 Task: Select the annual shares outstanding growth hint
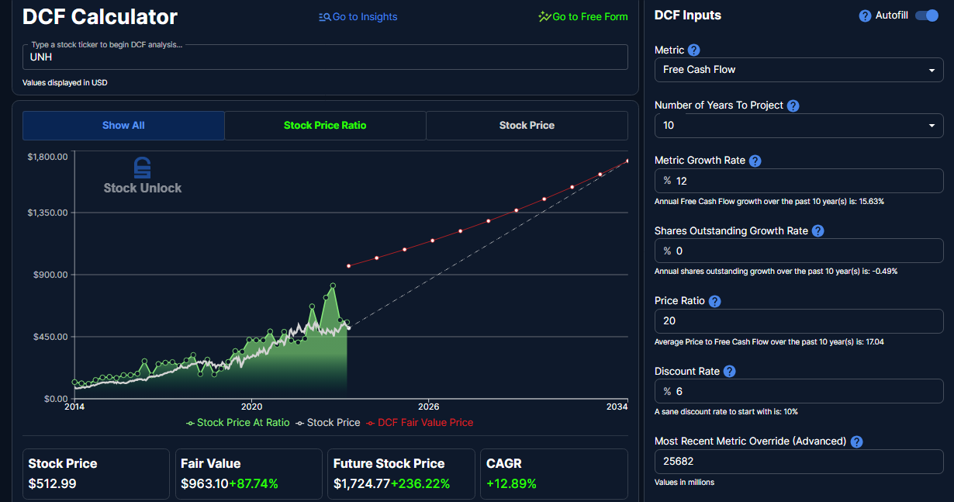click(x=776, y=272)
